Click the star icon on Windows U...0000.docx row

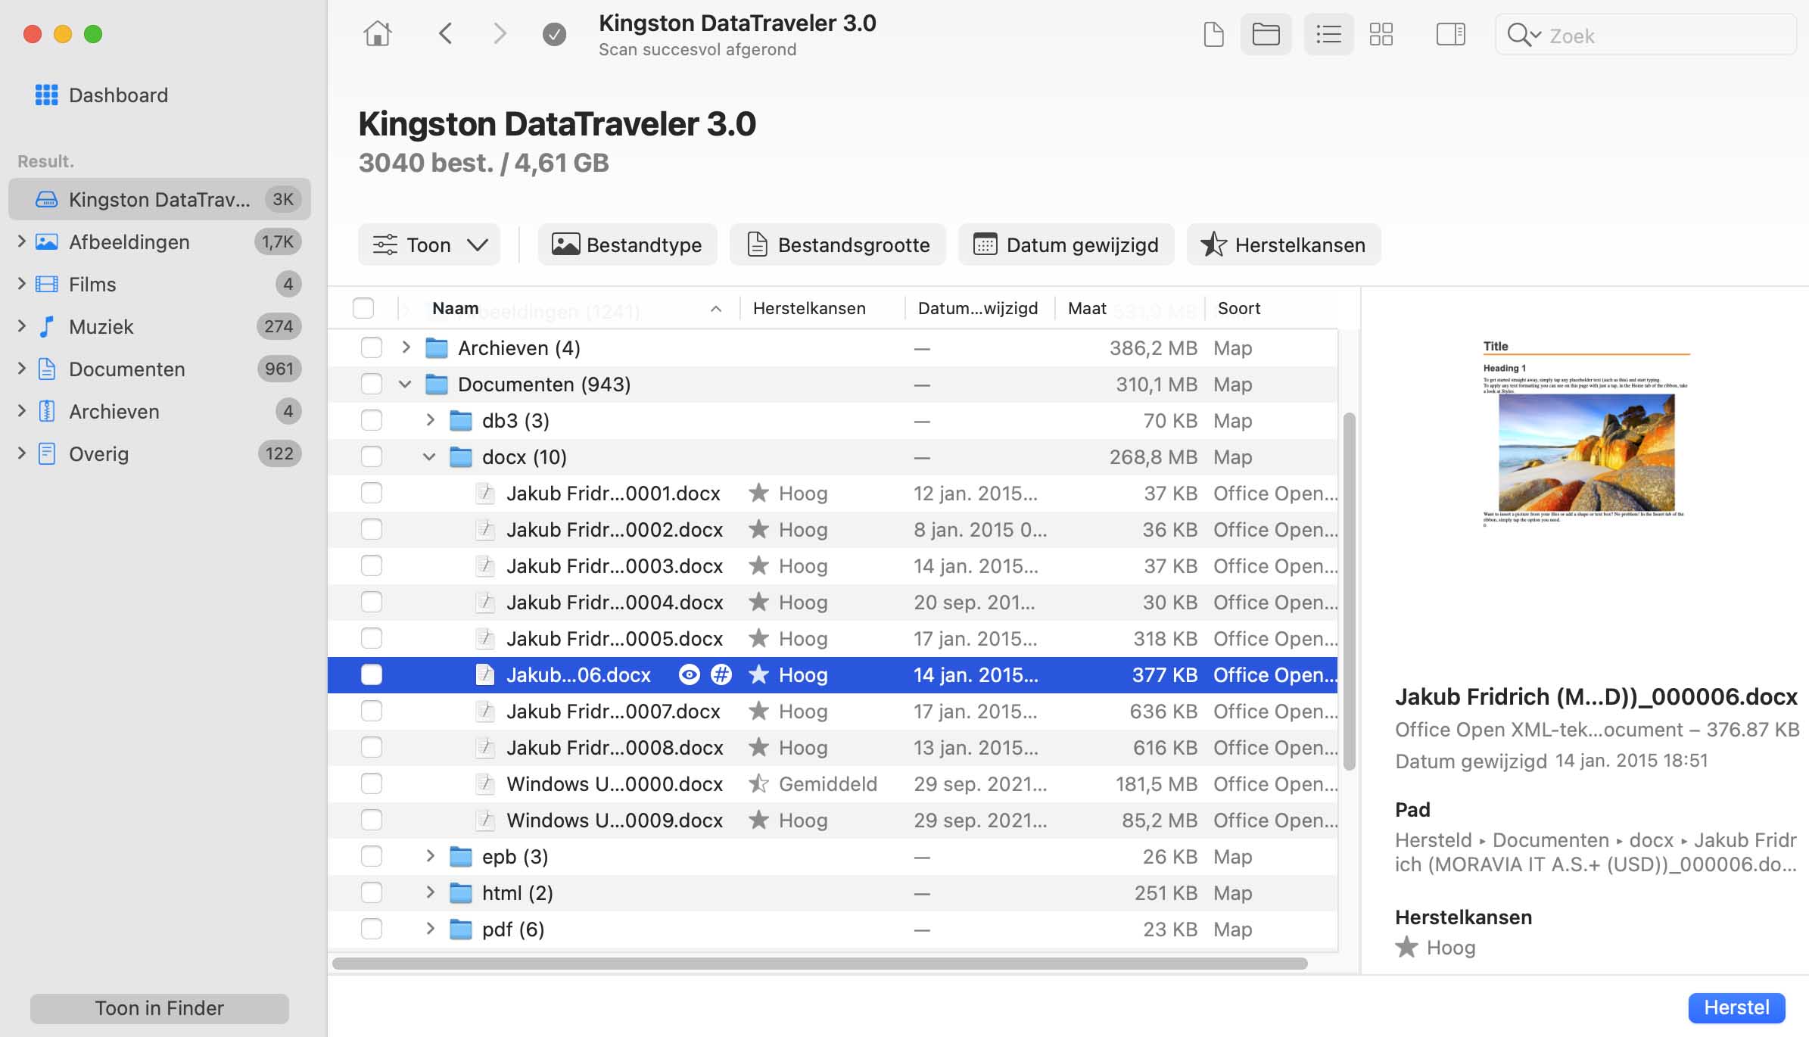pos(758,783)
